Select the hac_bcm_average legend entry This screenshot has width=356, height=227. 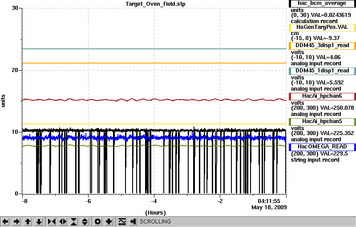[x=322, y=4]
